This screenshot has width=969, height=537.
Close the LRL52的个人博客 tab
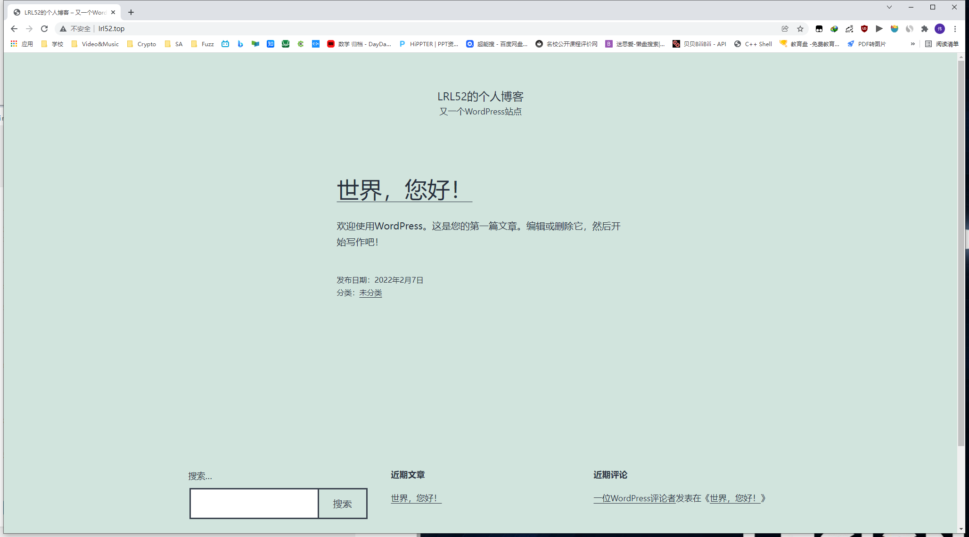coord(113,12)
